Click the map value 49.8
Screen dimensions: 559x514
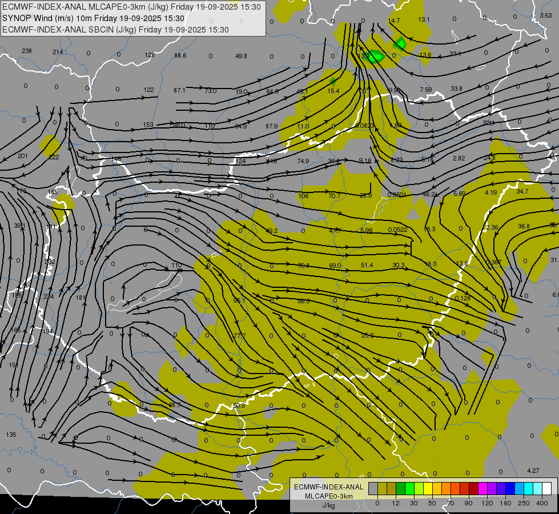[241, 56]
